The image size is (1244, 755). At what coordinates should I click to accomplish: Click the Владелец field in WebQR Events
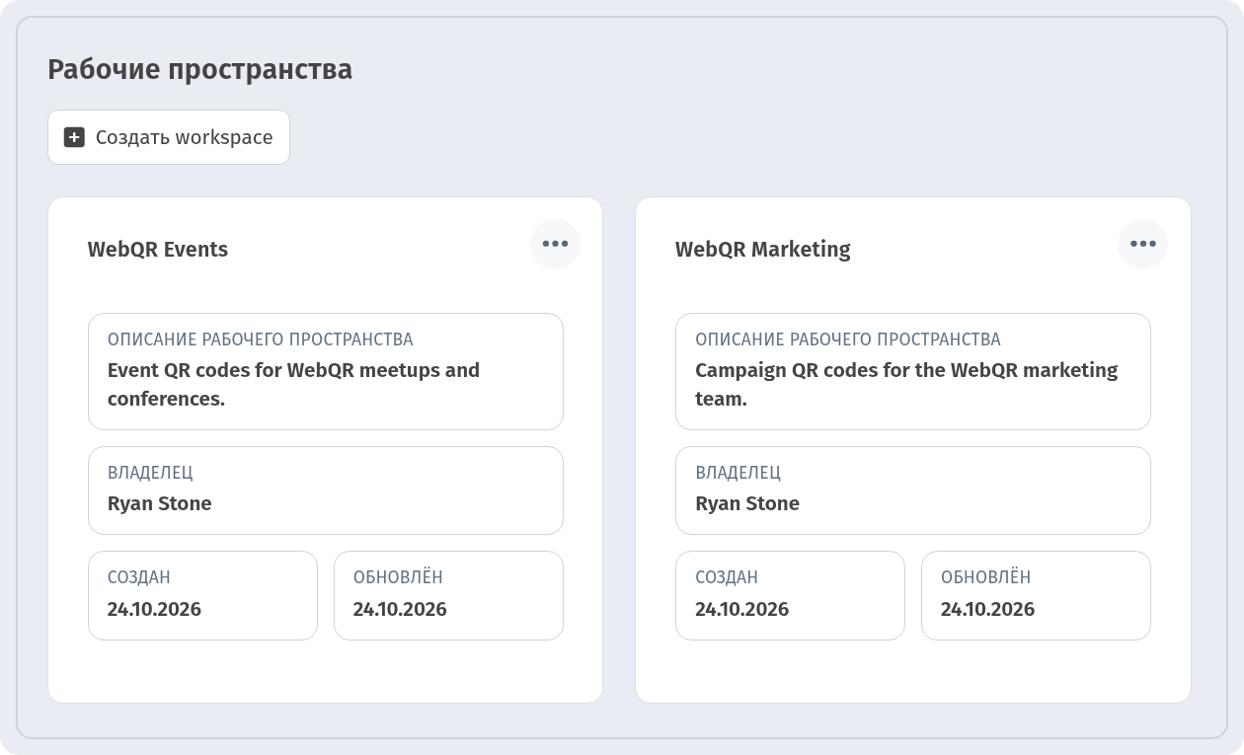[326, 491]
